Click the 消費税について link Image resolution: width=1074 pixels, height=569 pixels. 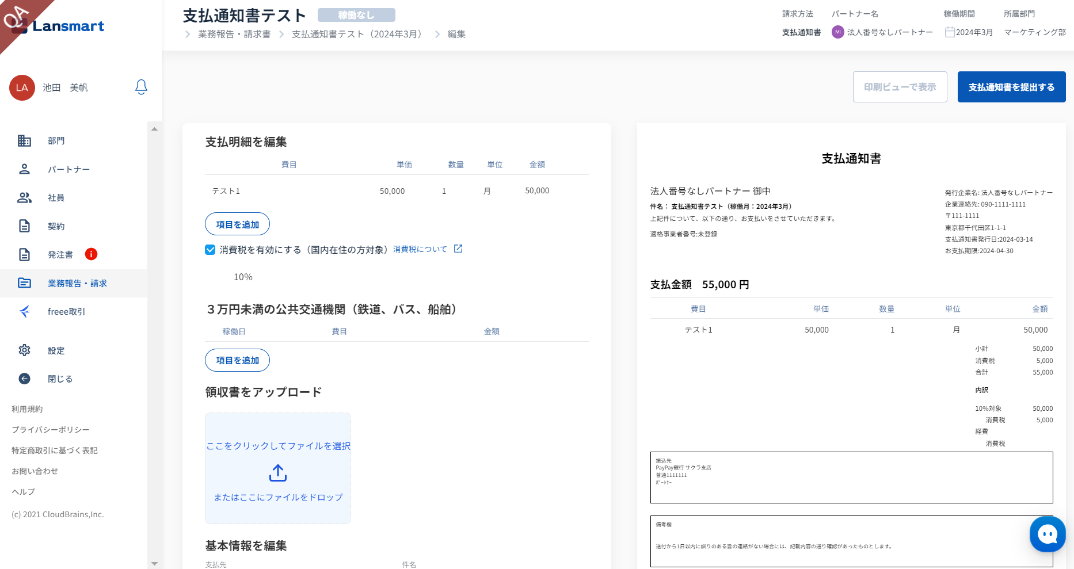pos(420,249)
